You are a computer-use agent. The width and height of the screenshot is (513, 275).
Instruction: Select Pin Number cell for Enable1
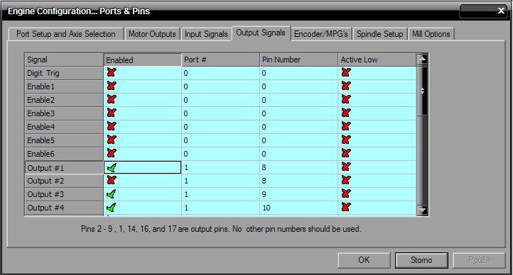click(x=298, y=86)
